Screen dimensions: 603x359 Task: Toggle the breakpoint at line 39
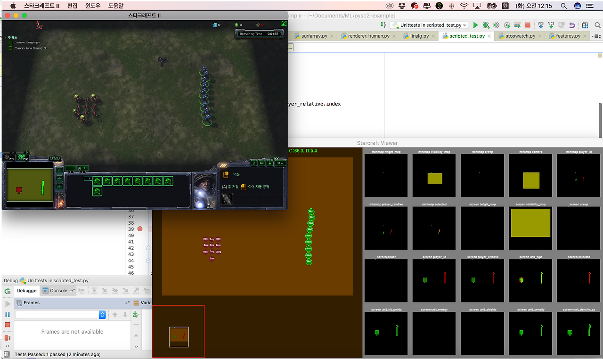[140, 229]
